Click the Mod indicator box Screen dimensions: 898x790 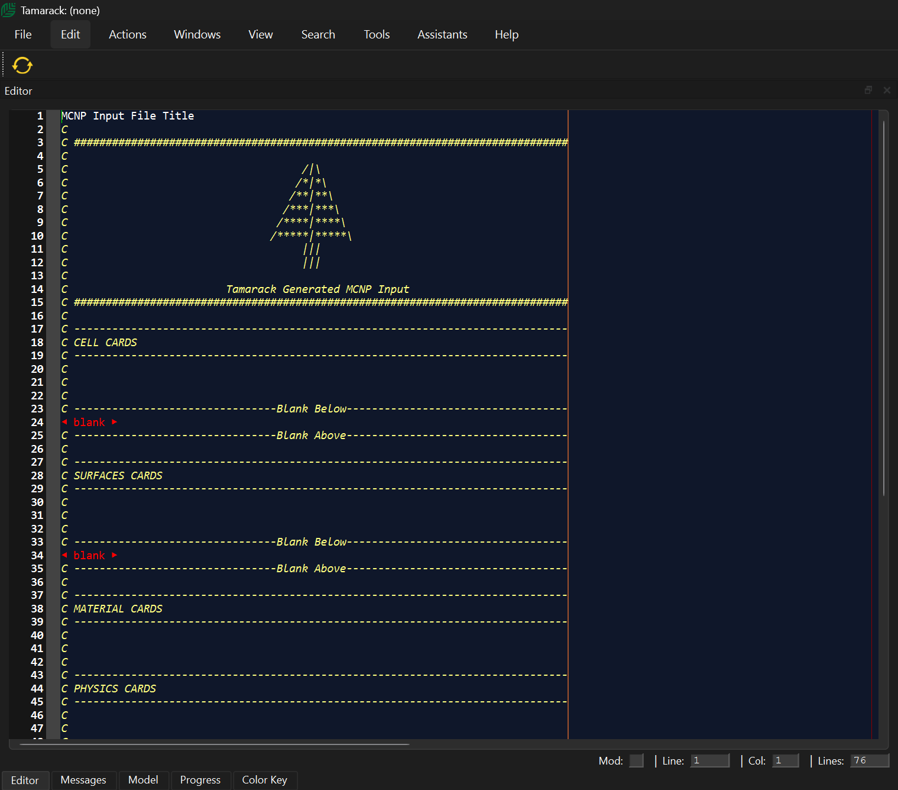(636, 760)
